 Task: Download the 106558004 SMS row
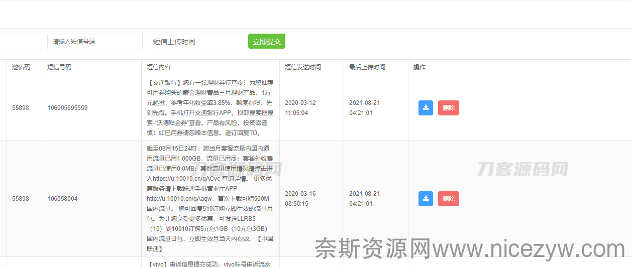(426, 199)
